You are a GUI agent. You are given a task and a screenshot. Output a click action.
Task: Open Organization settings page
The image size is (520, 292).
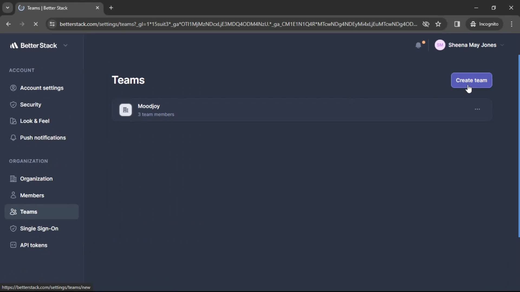pyautogui.click(x=36, y=179)
